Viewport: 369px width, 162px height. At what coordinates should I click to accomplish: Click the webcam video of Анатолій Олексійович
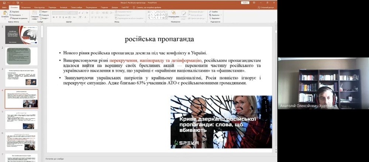(323, 83)
